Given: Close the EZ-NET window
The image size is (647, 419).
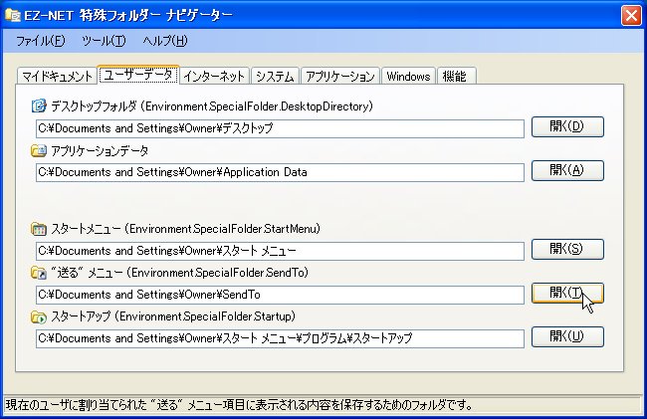Looking at the screenshot, I should coord(631,16).
